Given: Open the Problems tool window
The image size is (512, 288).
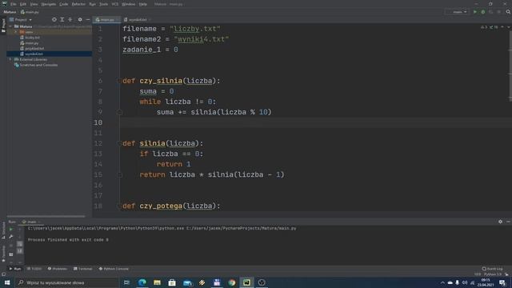Looking at the screenshot, I should (x=57, y=269).
